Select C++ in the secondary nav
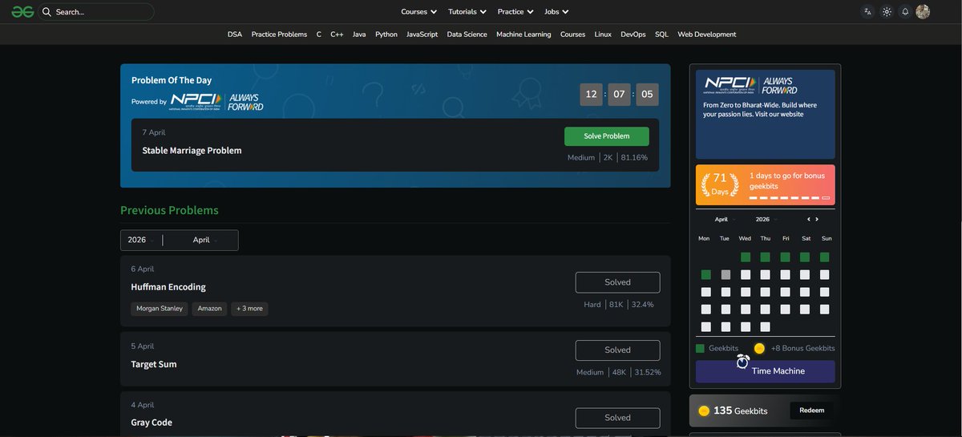 [x=337, y=34]
